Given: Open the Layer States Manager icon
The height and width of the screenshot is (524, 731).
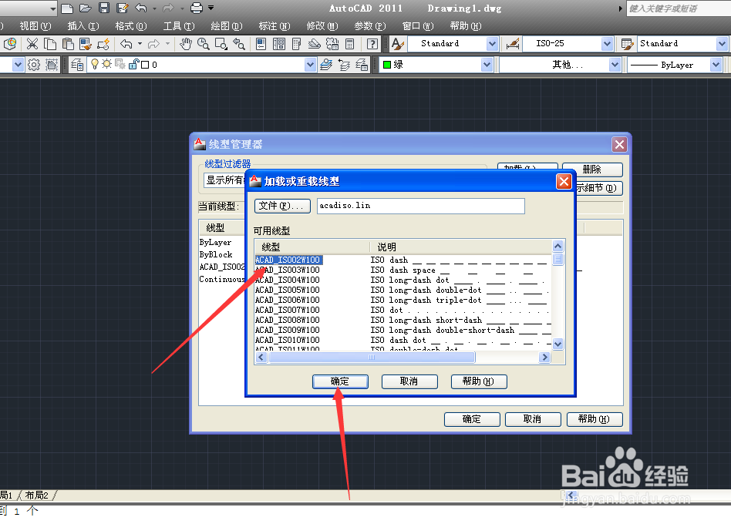Looking at the screenshot, I should (x=362, y=65).
